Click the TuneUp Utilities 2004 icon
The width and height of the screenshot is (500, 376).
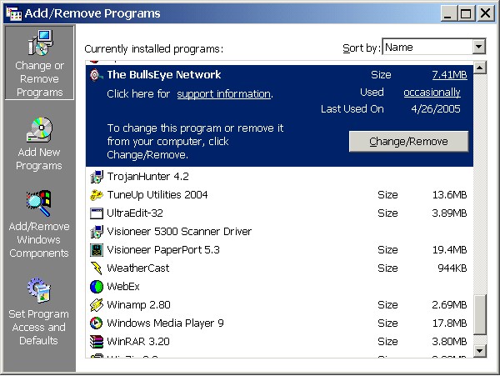click(97, 195)
